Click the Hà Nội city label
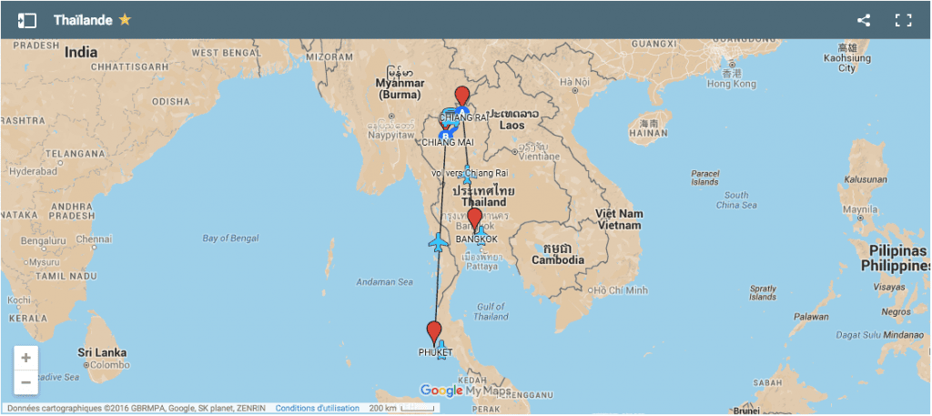Viewport: 932px width, 416px height. pos(574,82)
